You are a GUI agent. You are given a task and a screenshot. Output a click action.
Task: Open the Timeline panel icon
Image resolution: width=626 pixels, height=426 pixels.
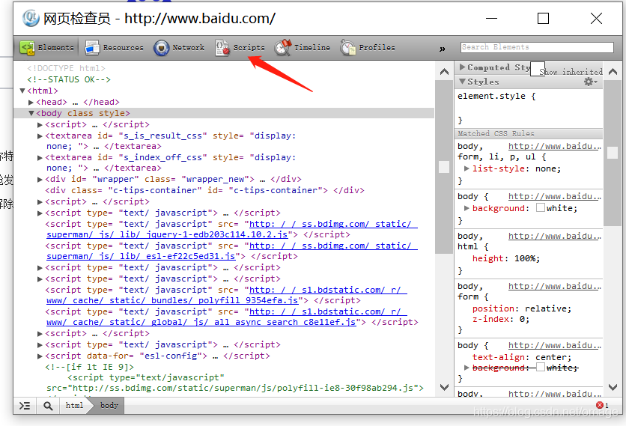(x=282, y=48)
